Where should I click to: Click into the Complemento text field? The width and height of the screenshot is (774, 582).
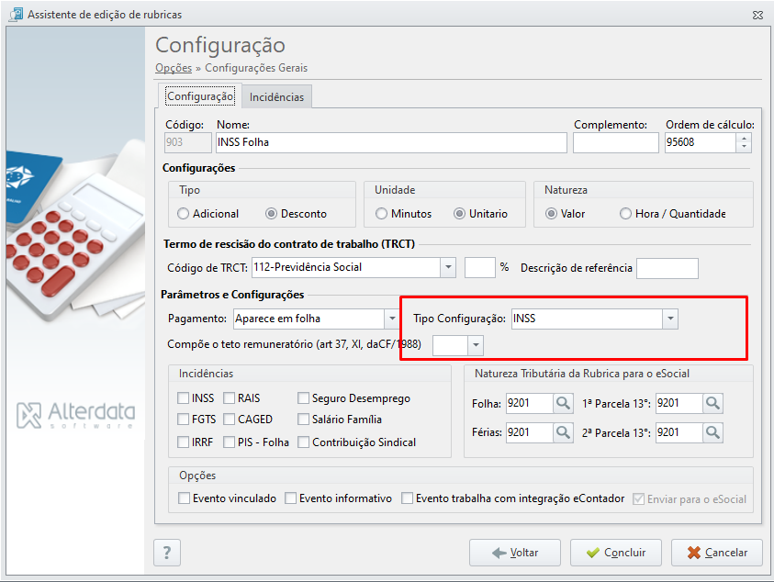click(x=615, y=142)
